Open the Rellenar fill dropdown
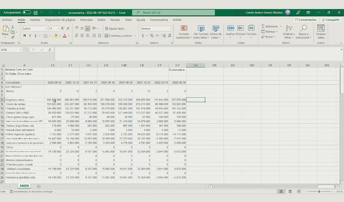The width and height of the screenshot is (344, 202). coord(270,32)
